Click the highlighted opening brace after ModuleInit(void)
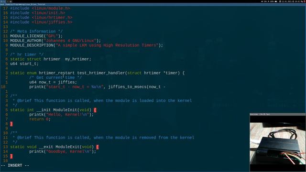 pyautogui.click(x=95, y=110)
